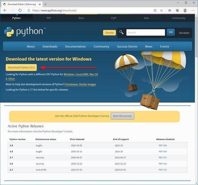Image resolution: width=198 pixels, height=185 pixels.
Task: Click the browser back arrow
Action: point(5,10)
